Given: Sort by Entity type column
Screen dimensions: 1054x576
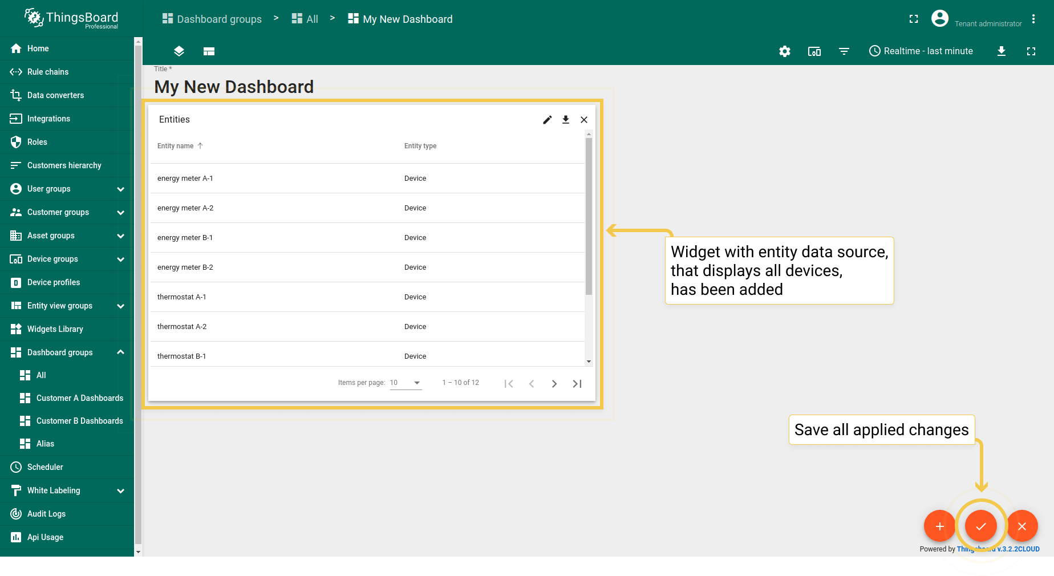Looking at the screenshot, I should pos(420,146).
